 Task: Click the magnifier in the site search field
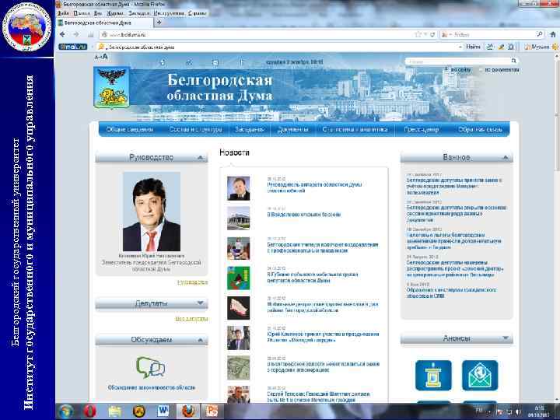click(513, 61)
